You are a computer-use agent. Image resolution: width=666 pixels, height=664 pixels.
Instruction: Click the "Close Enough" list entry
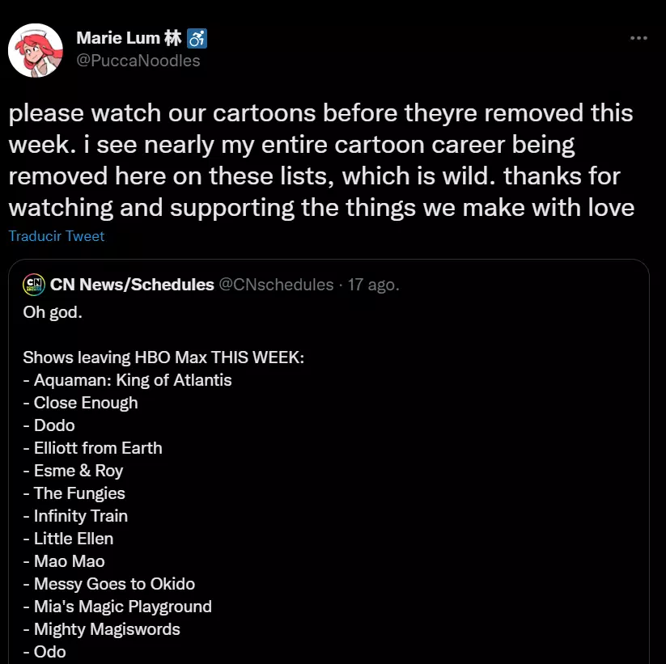pos(85,403)
